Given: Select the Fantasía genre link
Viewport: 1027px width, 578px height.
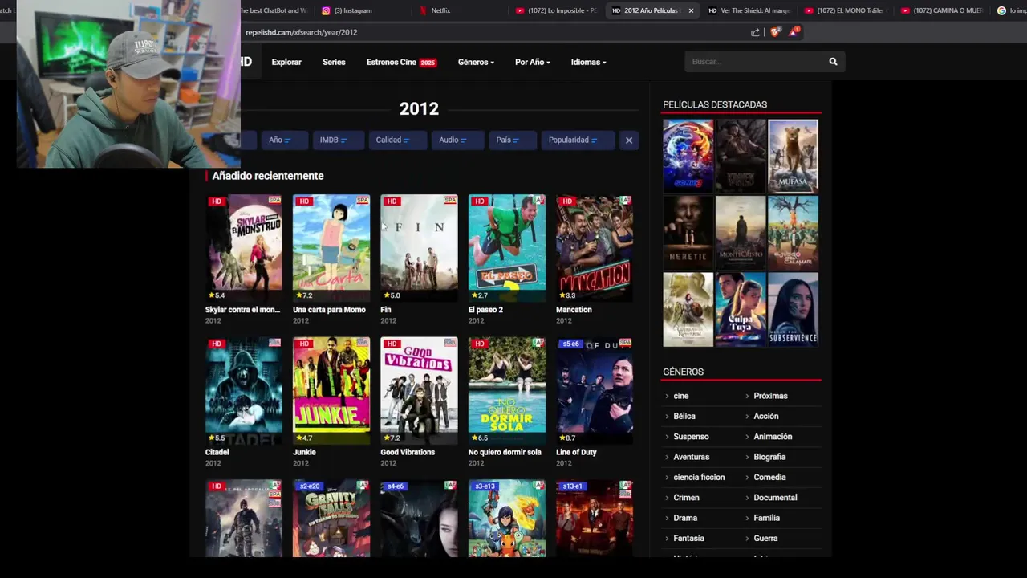Looking at the screenshot, I should [x=688, y=539].
